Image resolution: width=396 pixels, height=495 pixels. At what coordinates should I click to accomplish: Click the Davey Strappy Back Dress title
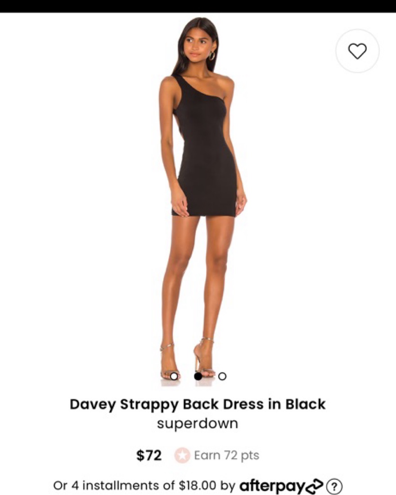tap(198, 404)
